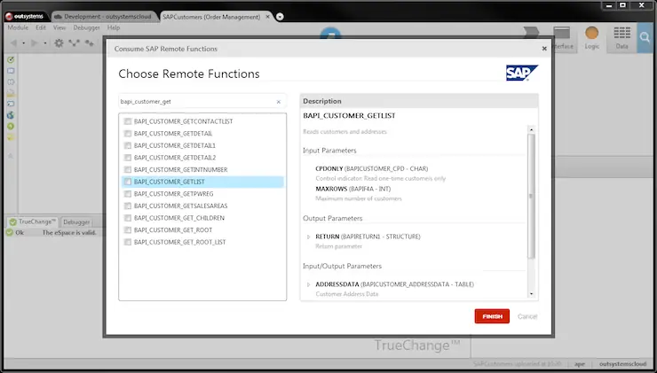Open the View menu

(x=59, y=27)
